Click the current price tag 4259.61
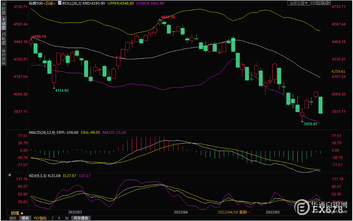The image size is (353, 221). [x=338, y=72]
